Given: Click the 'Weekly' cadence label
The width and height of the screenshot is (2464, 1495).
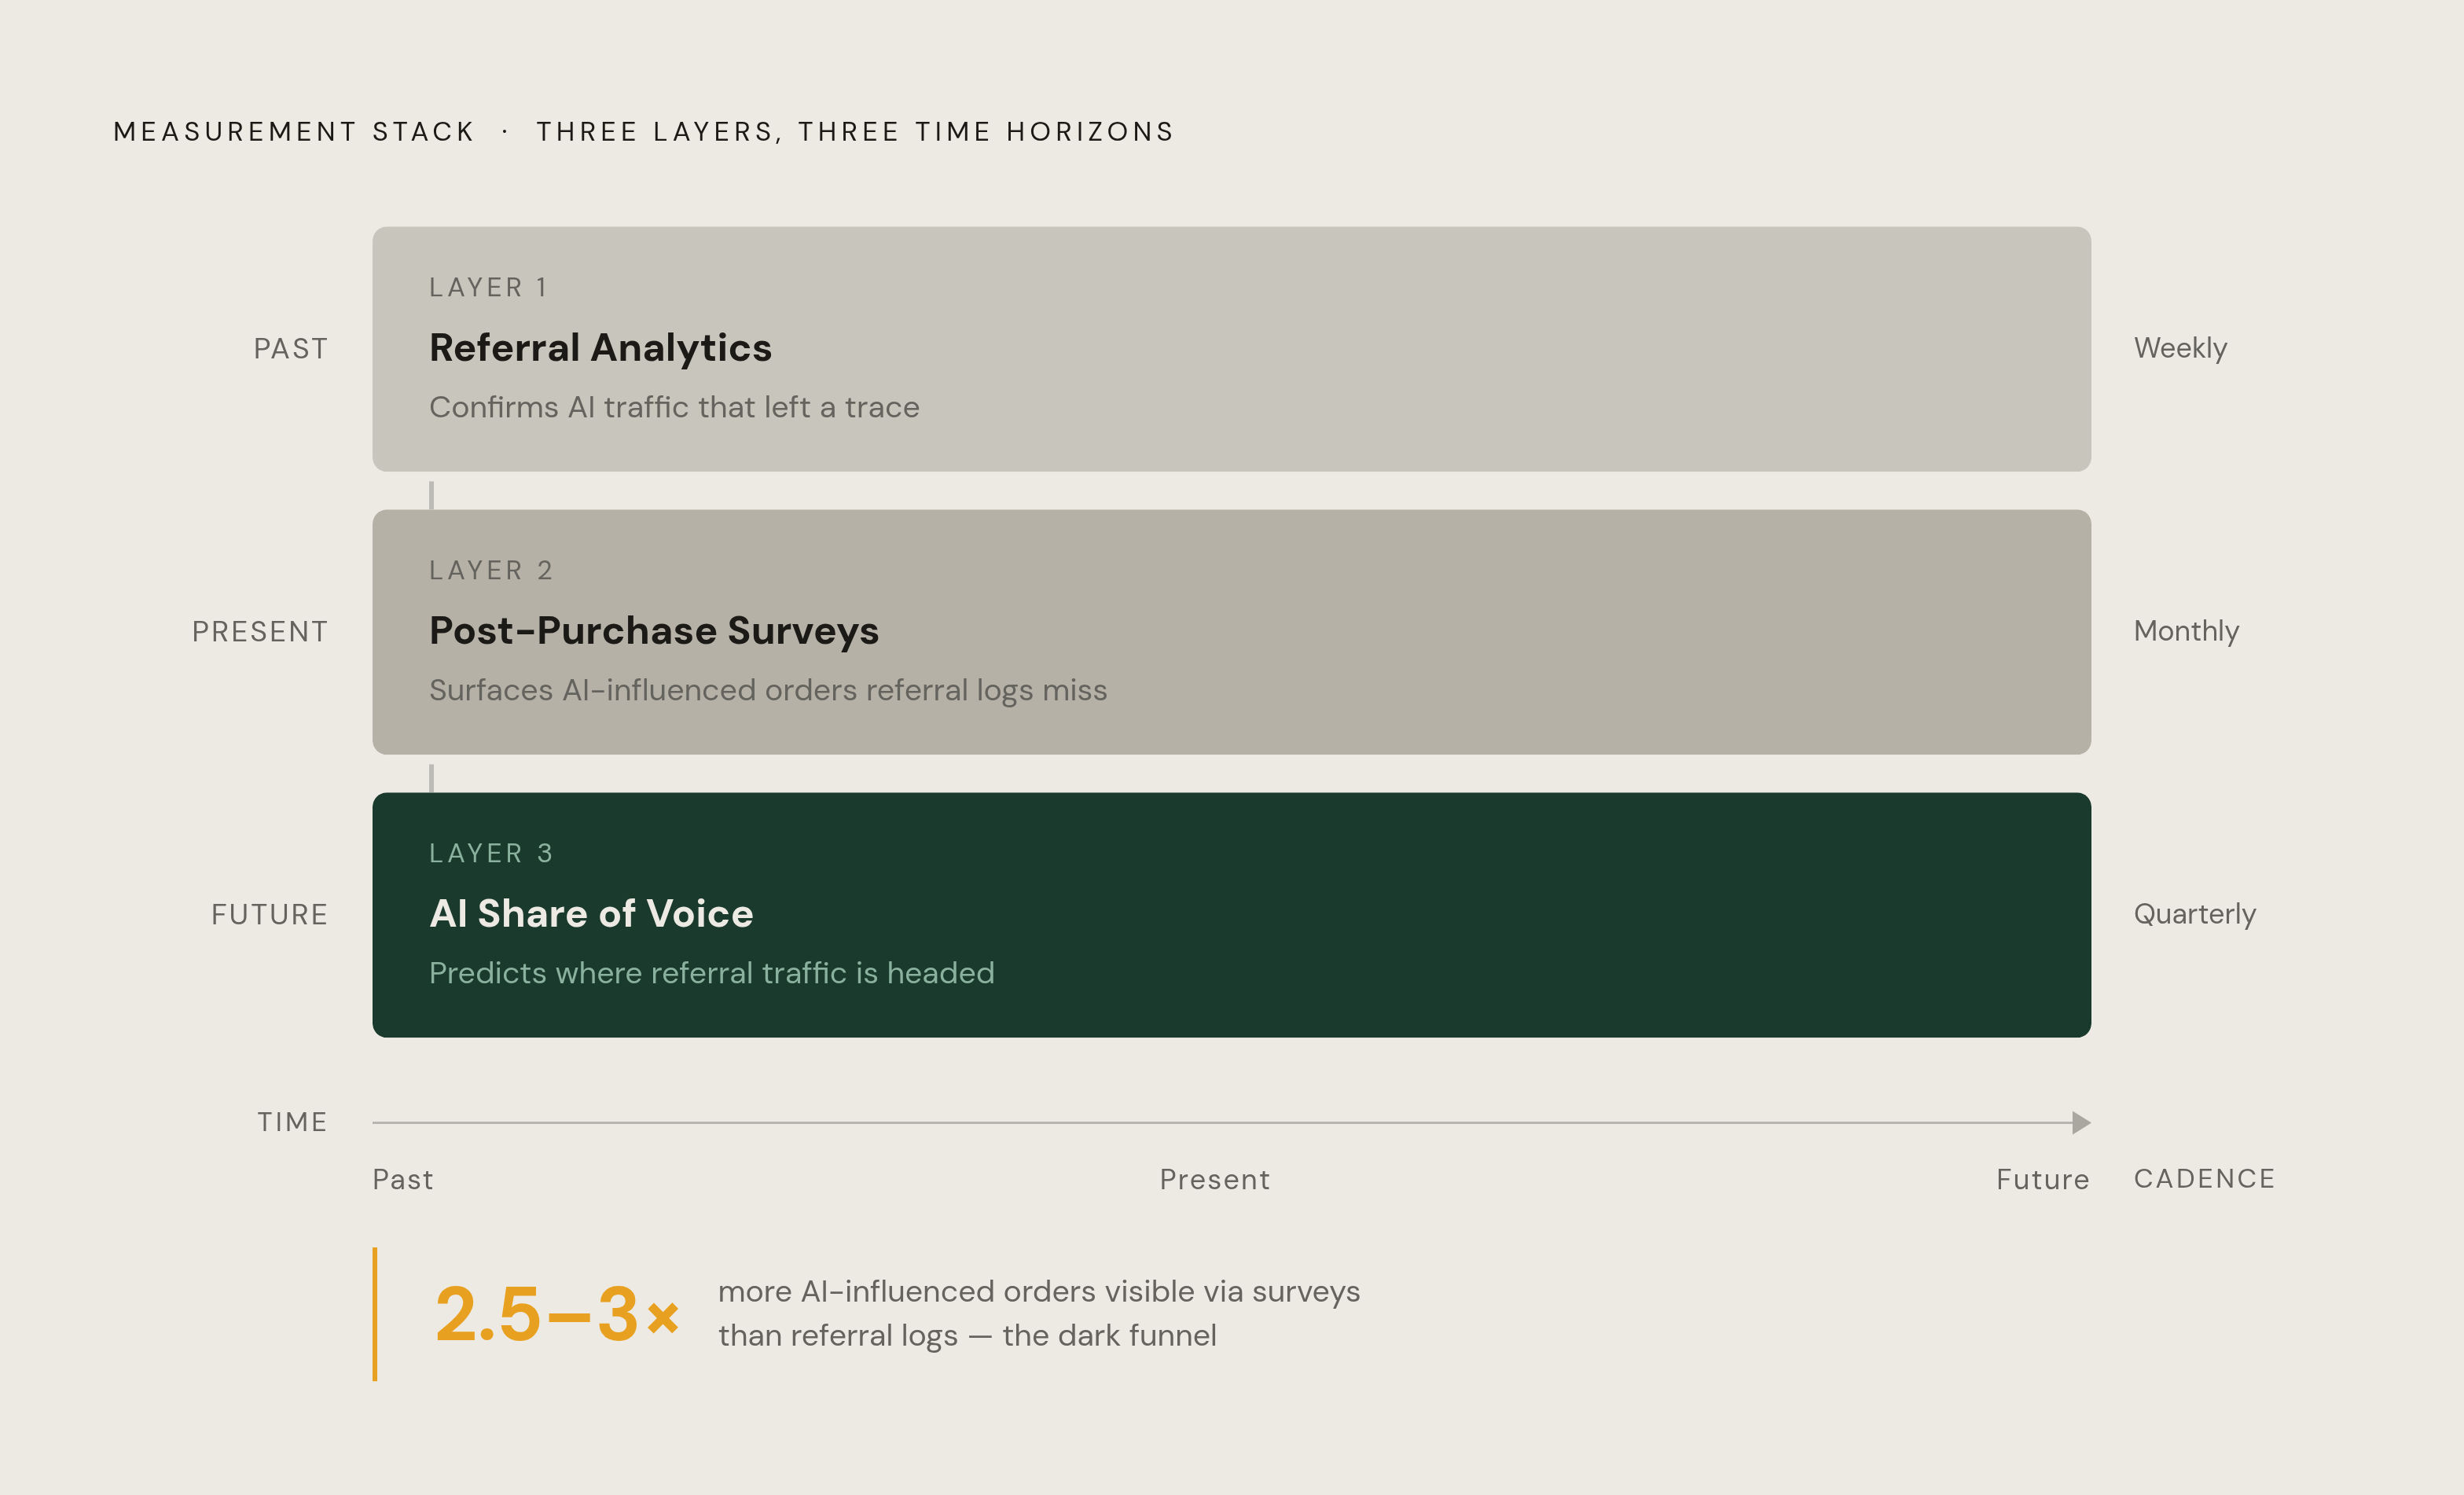Looking at the screenshot, I should click(2180, 349).
